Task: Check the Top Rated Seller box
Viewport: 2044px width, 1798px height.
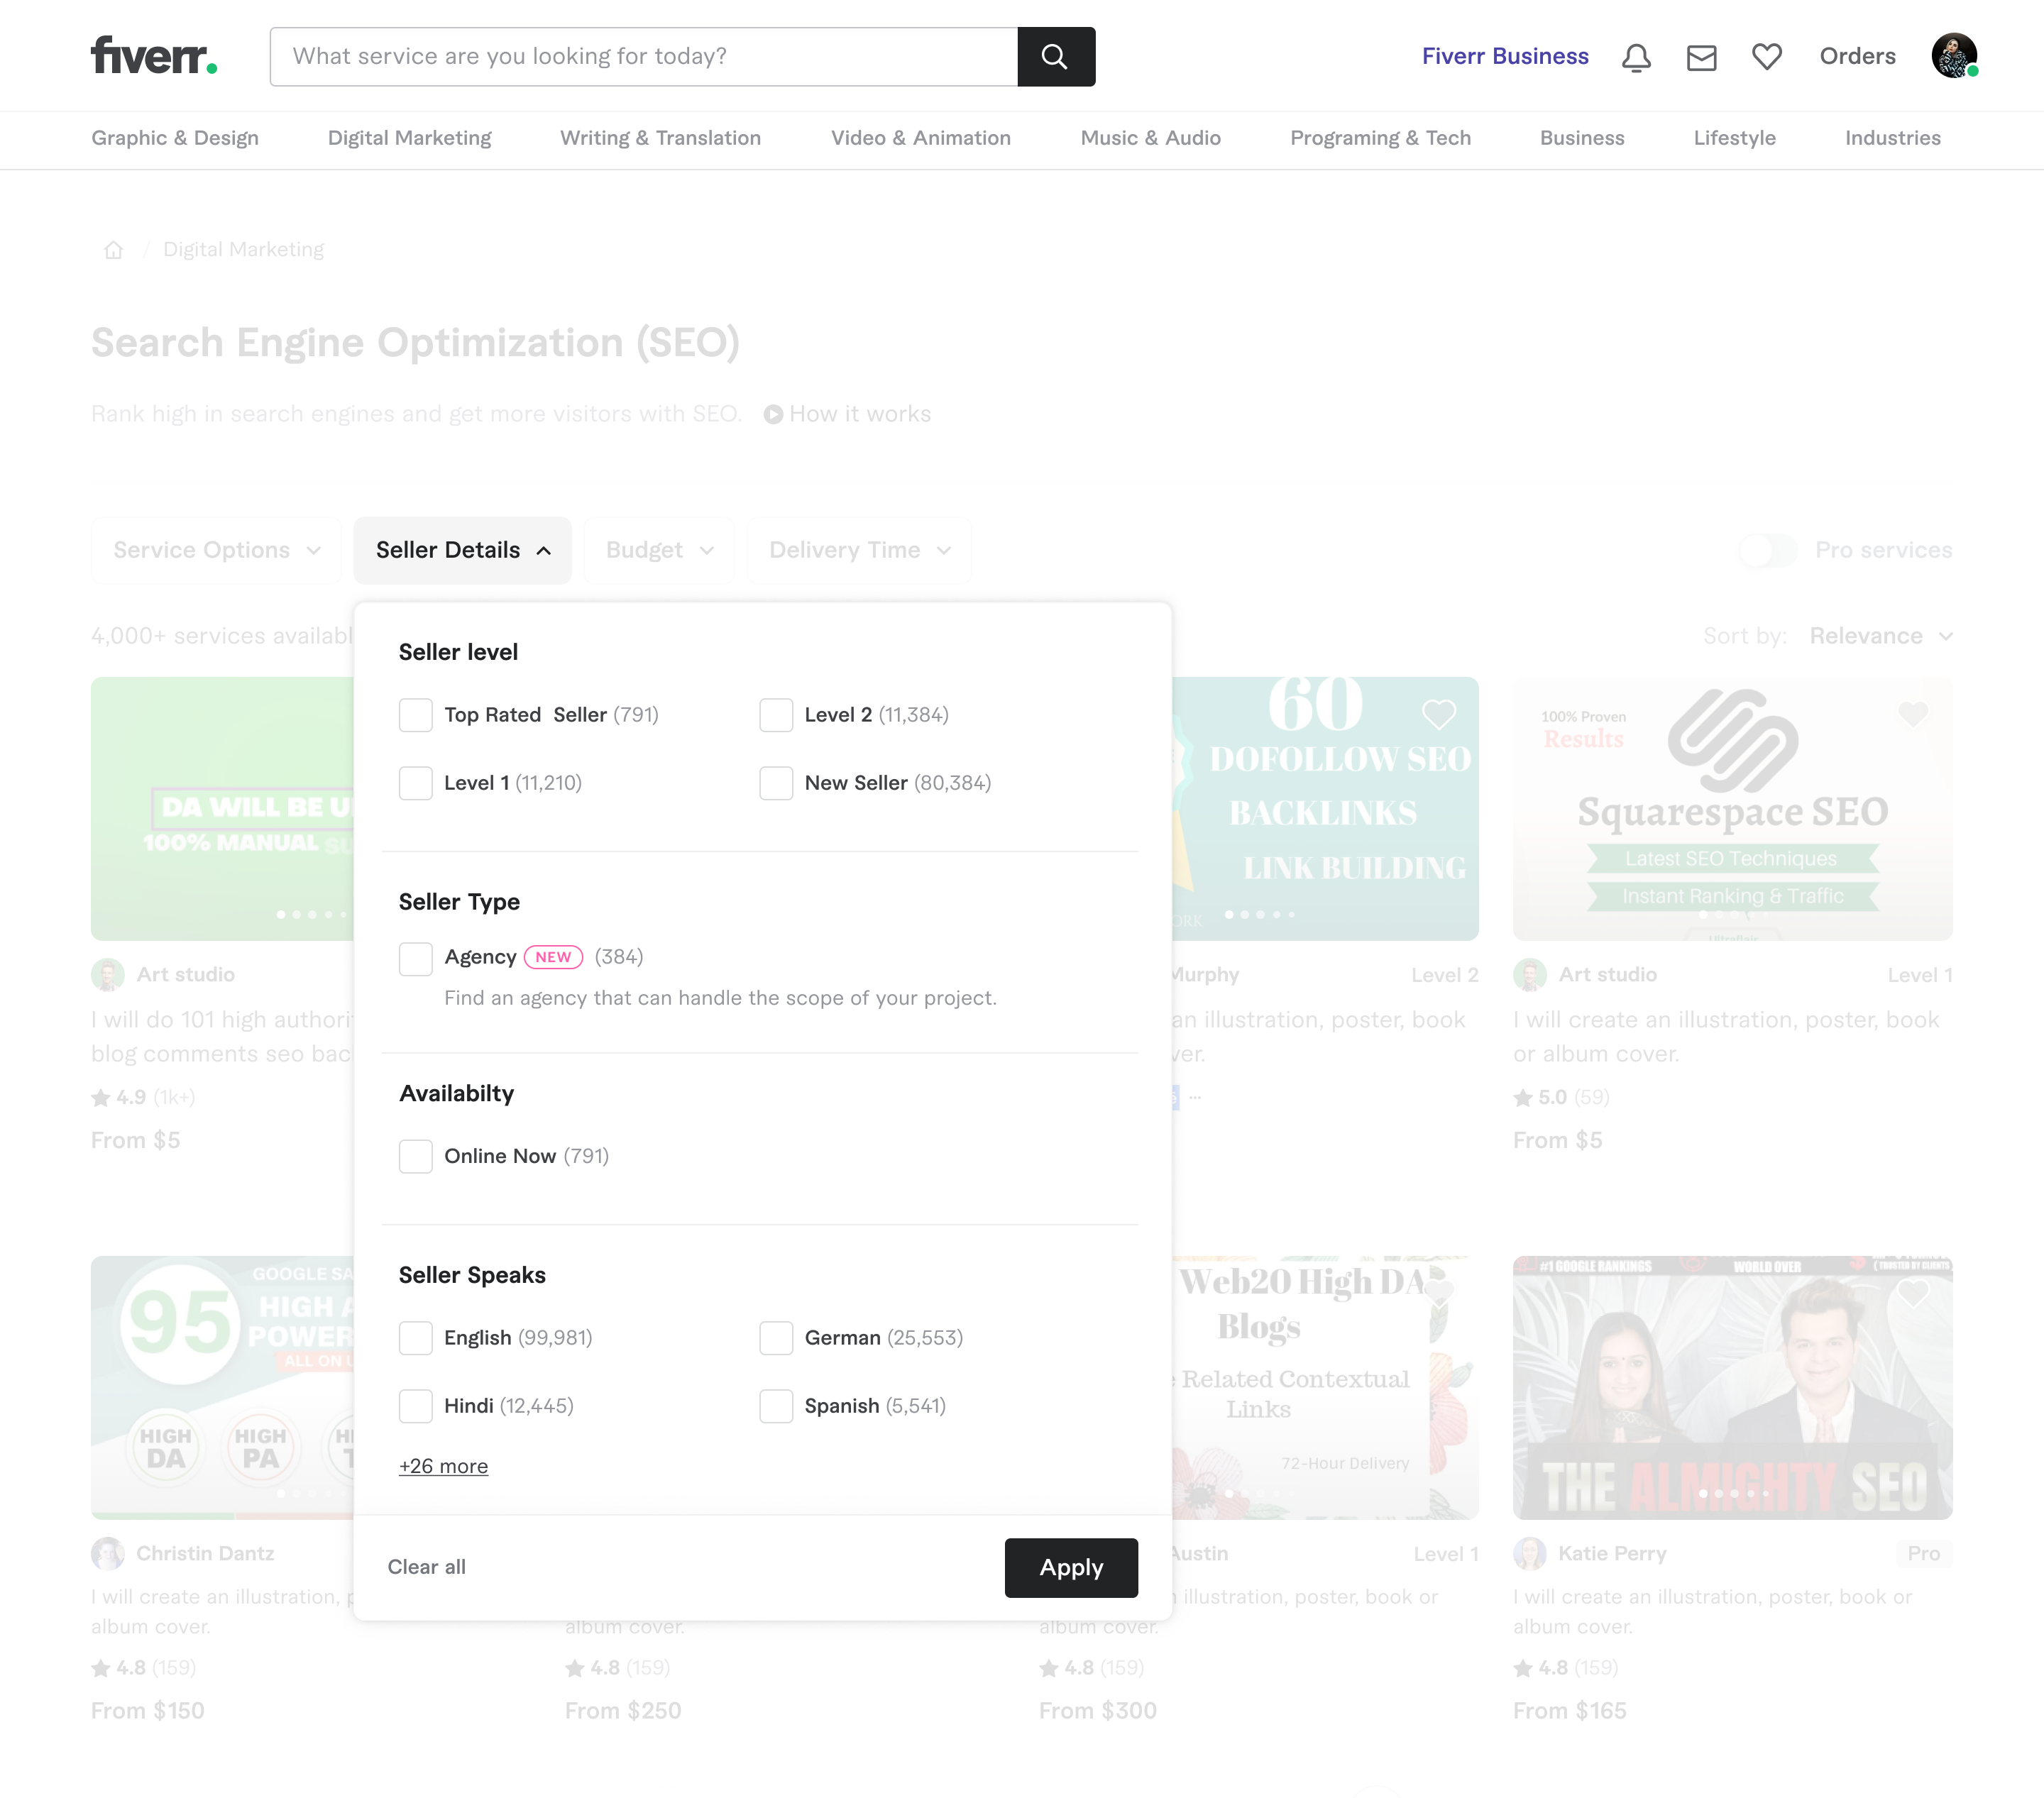Action: click(x=416, y=715)
